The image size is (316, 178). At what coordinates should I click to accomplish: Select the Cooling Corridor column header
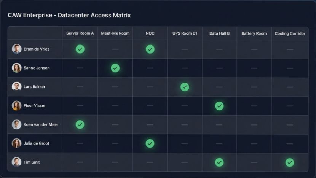(290, 33)
